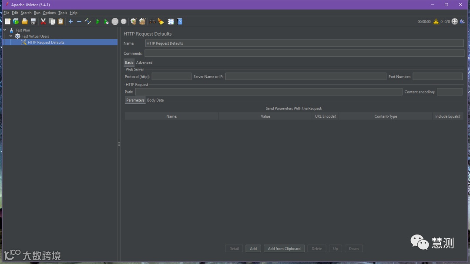The image size is (470, 264).
Task: Click the Path input field
Action: (269, 92)
